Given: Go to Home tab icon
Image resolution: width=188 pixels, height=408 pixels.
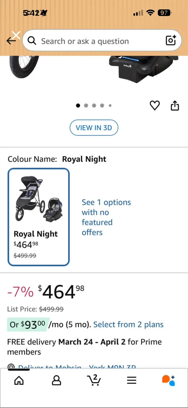Looking at the screenshot, I should pyautogui.click(x=19, y=380).
